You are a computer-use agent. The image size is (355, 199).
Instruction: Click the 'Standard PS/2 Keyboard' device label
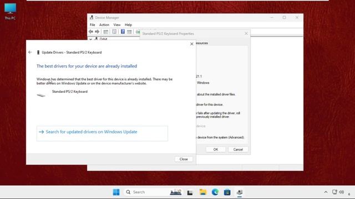pos(70,92)
